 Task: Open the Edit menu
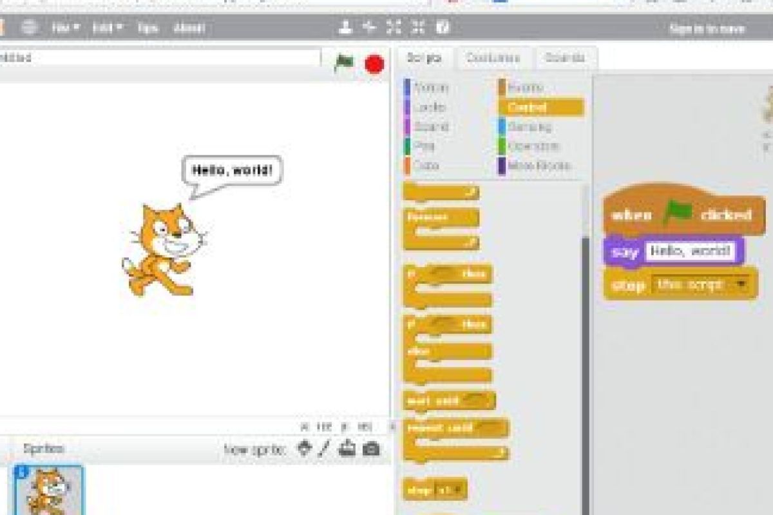pyautogui.click(x=107, y=28)
